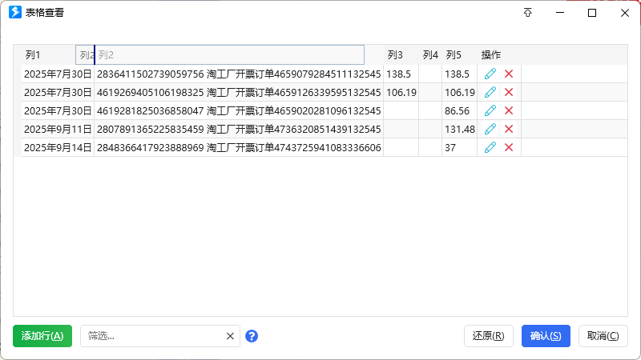Confirm with the 确认(S) button
The height and width of the screenshot is (360, 641).
546,336
